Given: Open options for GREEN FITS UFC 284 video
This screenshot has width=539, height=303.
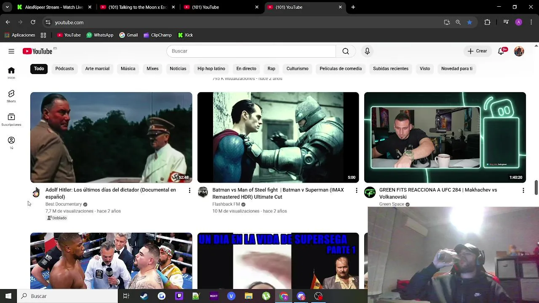Looking at the screenshot, I should point(523,191).
